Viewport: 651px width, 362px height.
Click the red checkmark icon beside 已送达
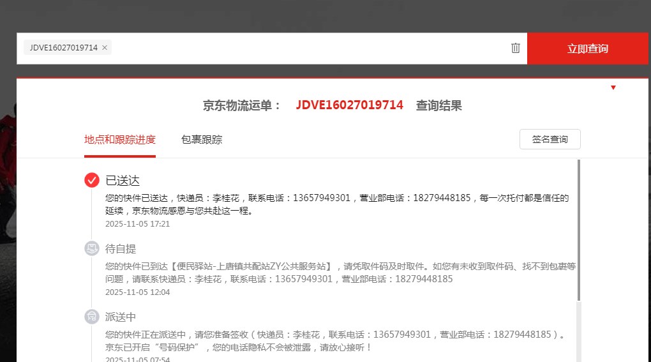point(92,180)
